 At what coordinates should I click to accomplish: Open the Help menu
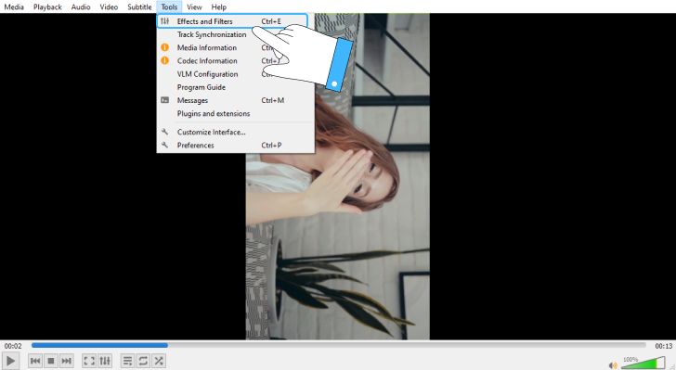pyautogui.click(x=218, y=6)
